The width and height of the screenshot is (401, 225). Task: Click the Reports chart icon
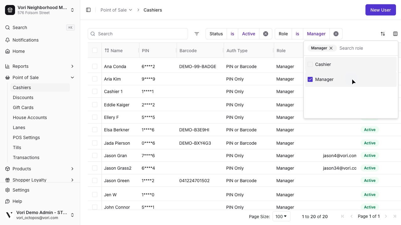[x=7, y=66]
